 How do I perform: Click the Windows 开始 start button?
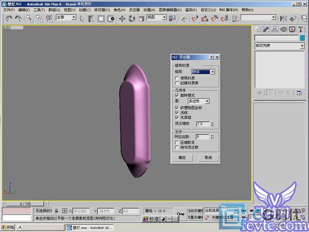click(8, 227)
